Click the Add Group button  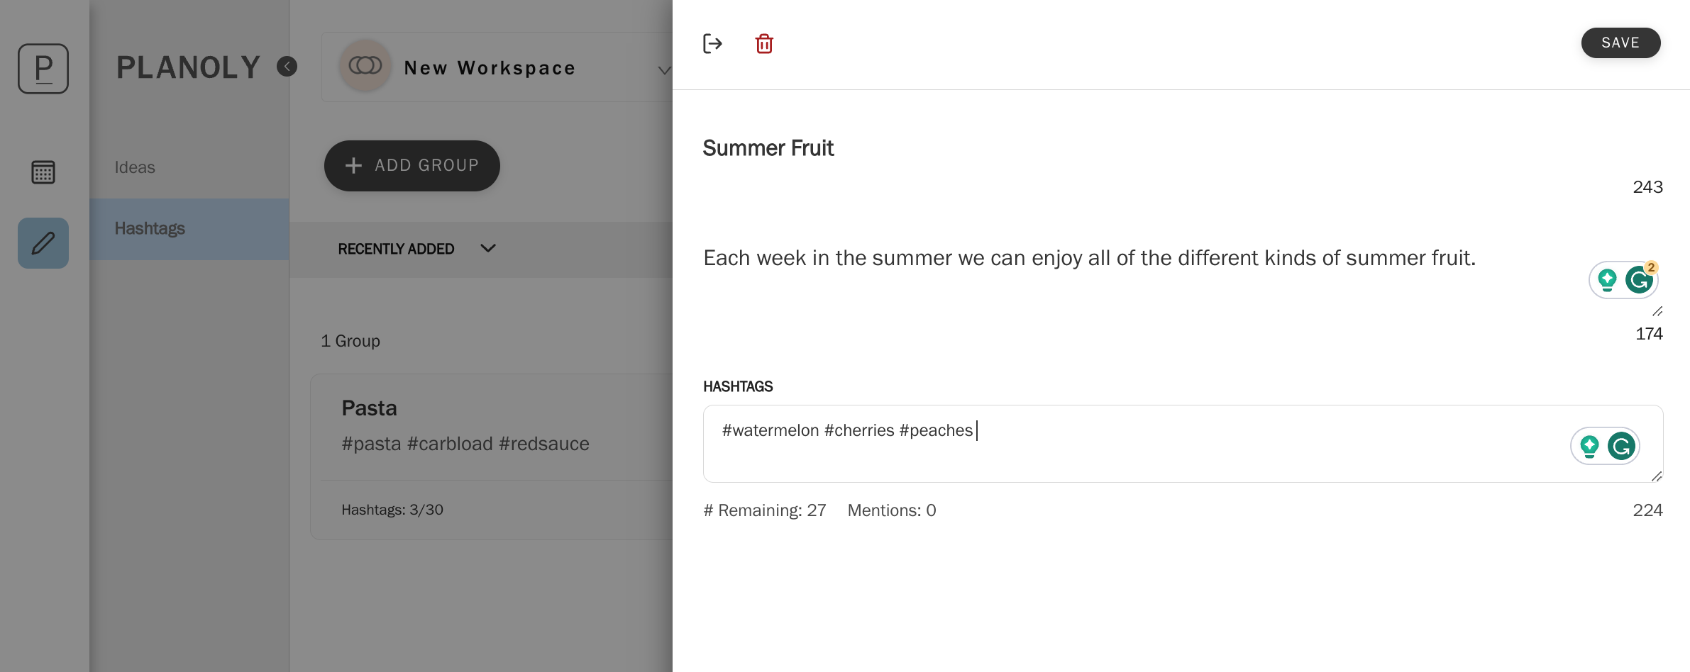[x=412, y=165]
